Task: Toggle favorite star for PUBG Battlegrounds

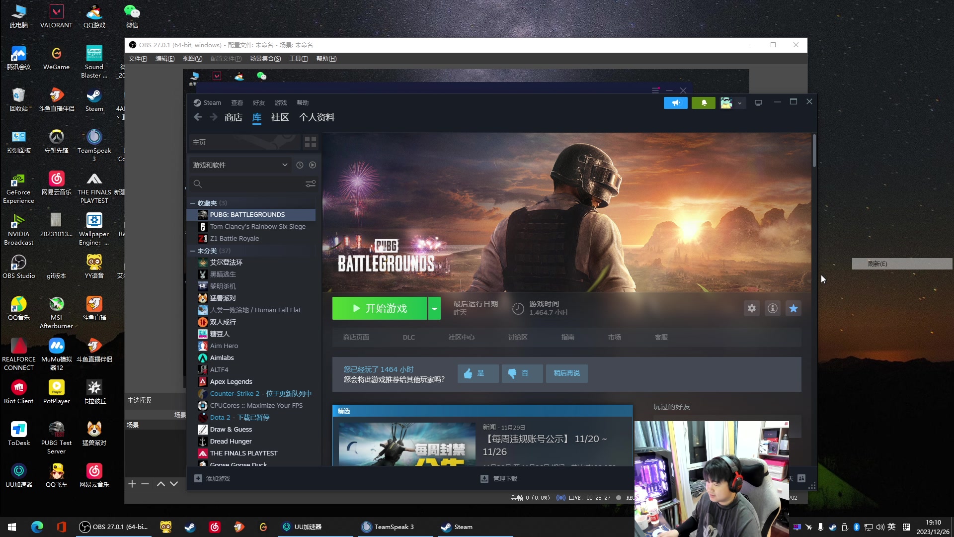Action: tap(794, 308)
